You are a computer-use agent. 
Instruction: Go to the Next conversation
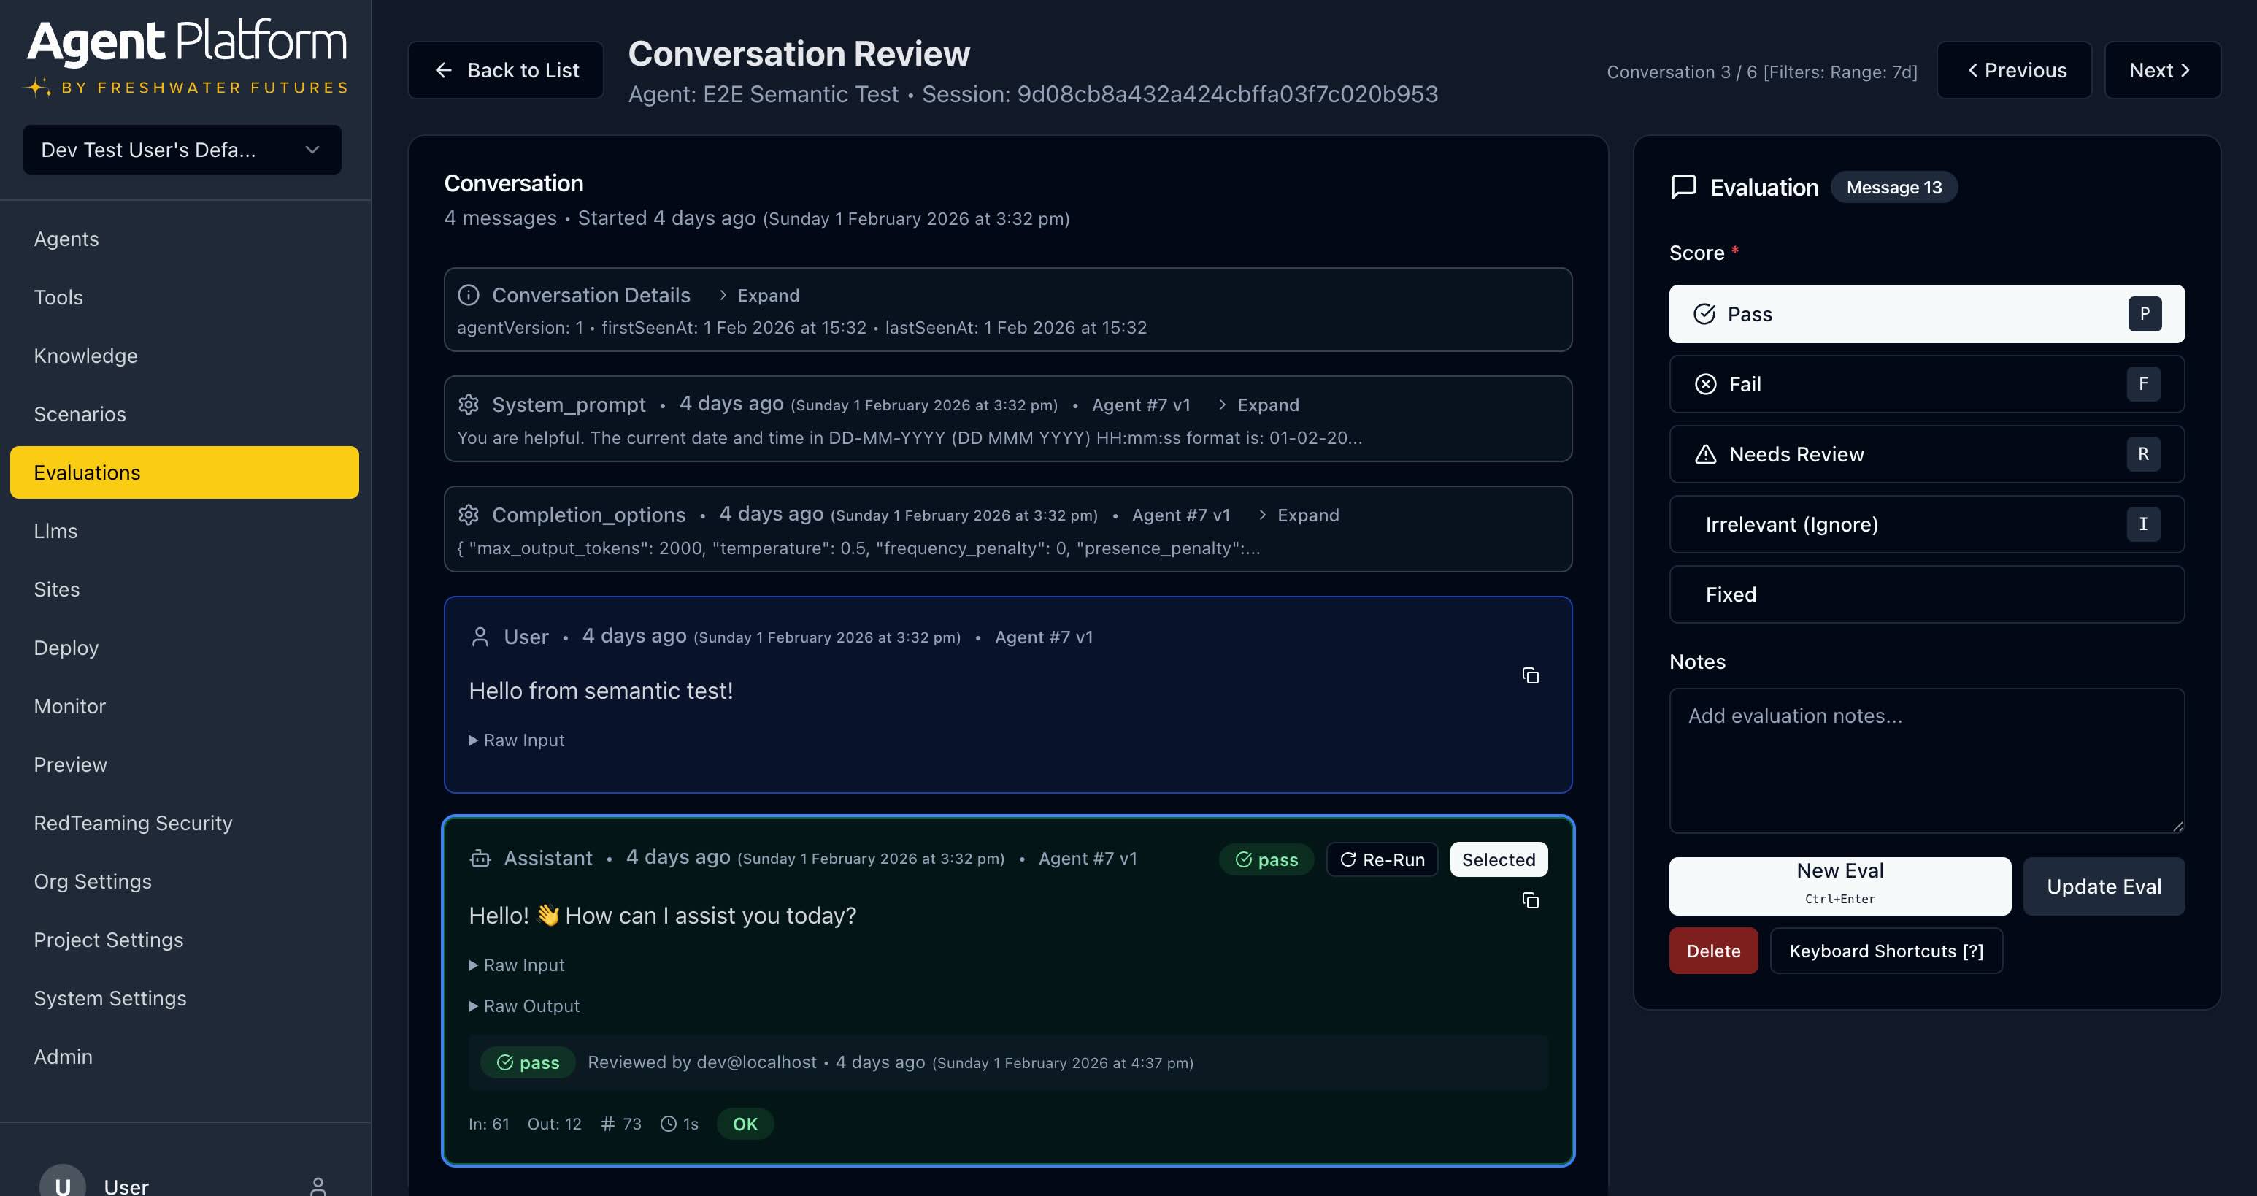(x=2161, y=70)
